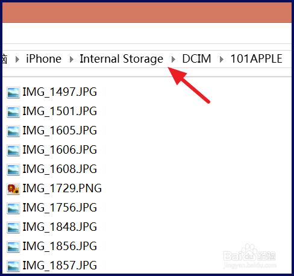Viewport: 294px width, 276px height.
Task: Expand the arrow between DCIM and 101APPLE
Action: (x=222, y=59)
